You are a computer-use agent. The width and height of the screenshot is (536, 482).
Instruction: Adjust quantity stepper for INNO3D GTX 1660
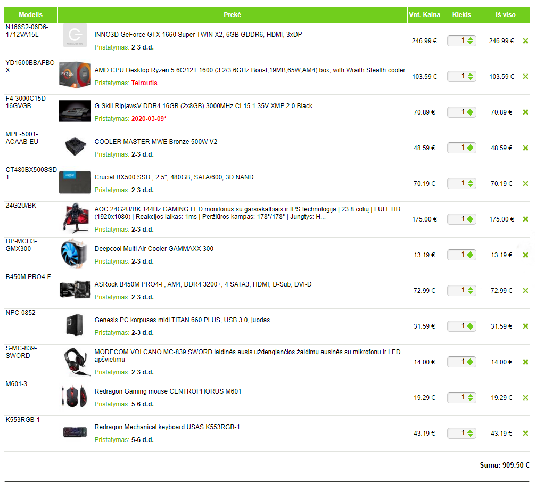tap(471, 40)
